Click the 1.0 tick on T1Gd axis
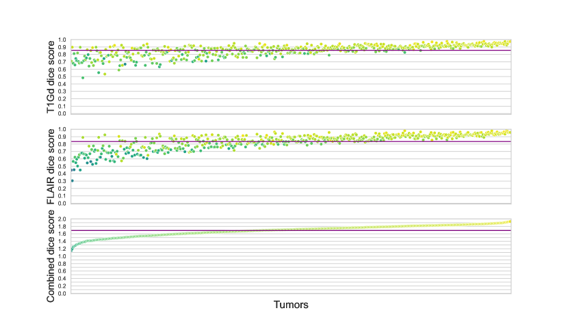Viewport: 568px width, 330px height. click(x=62, y=40)
